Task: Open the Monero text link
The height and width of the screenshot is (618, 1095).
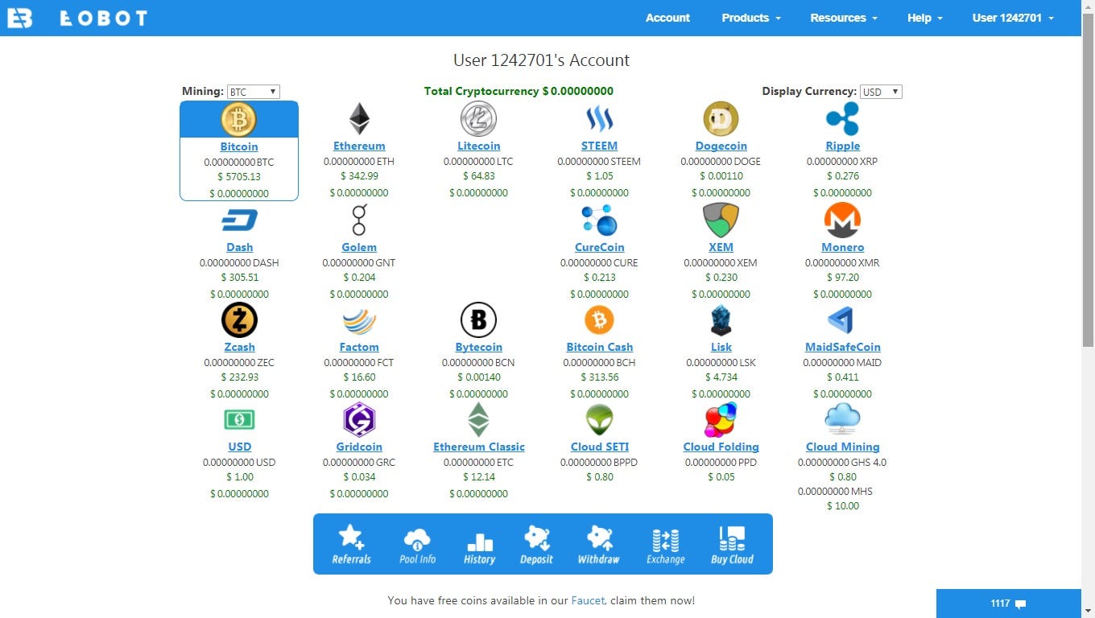Action: pos(842,247)
